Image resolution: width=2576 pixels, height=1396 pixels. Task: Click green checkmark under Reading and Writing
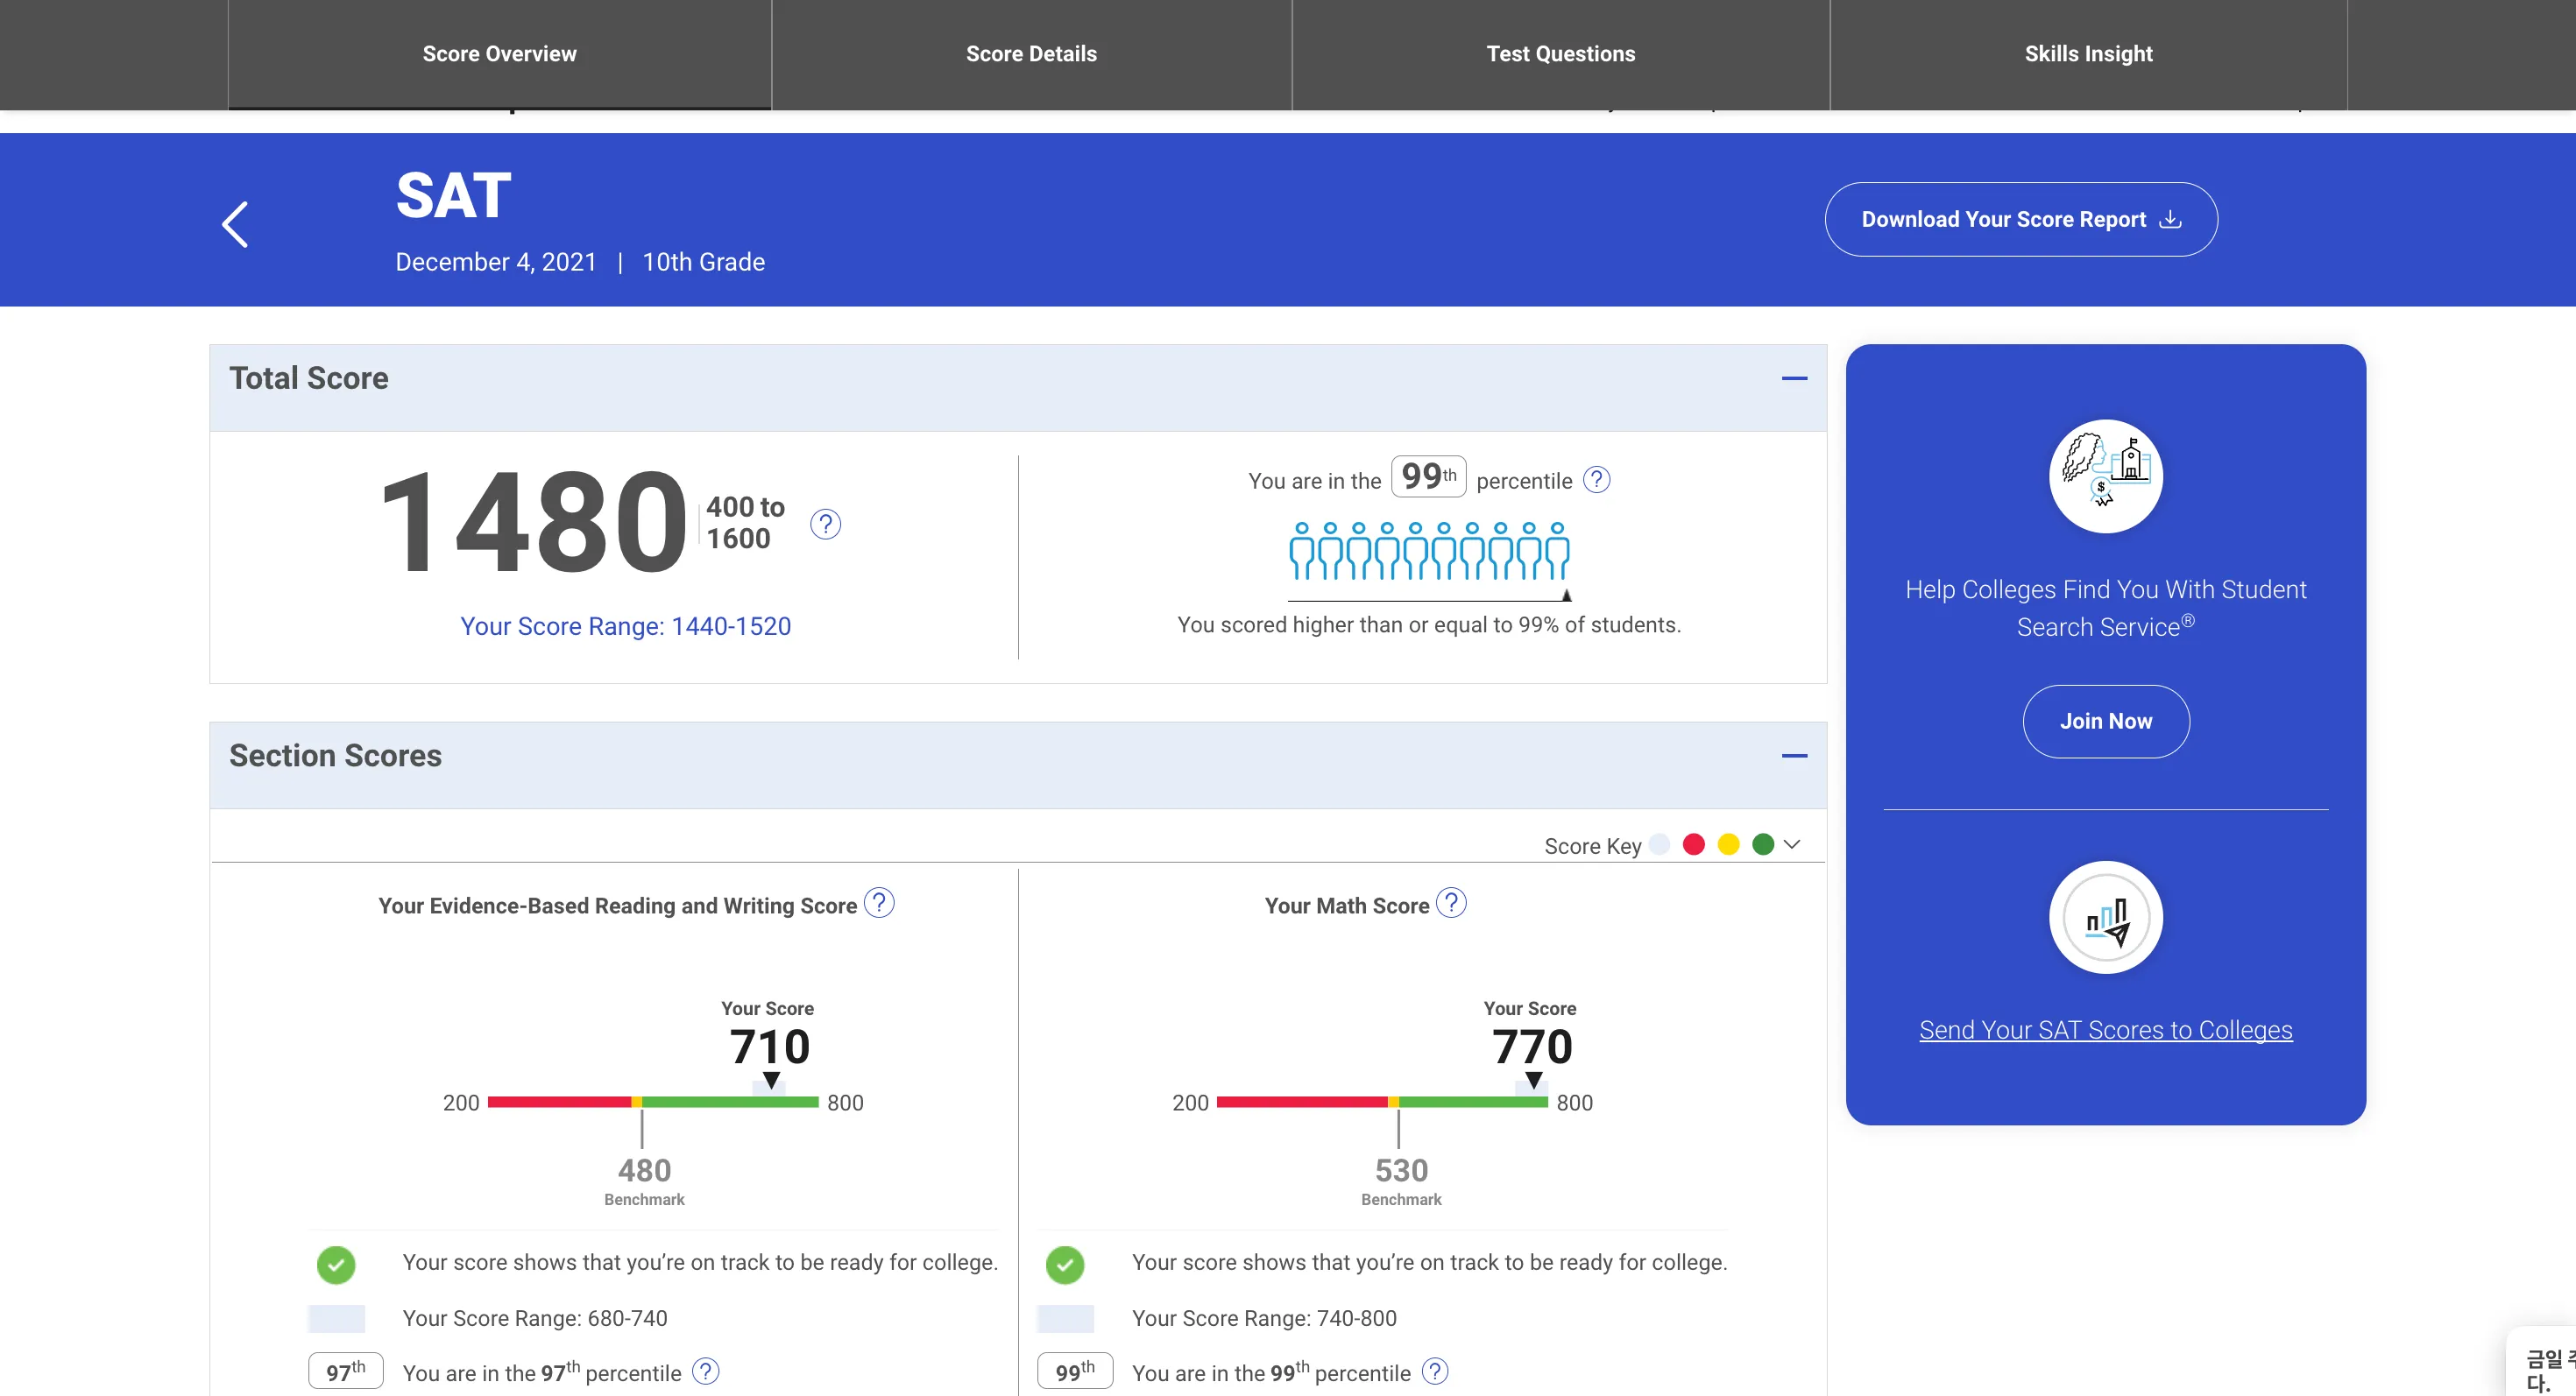pos(336,1266)
